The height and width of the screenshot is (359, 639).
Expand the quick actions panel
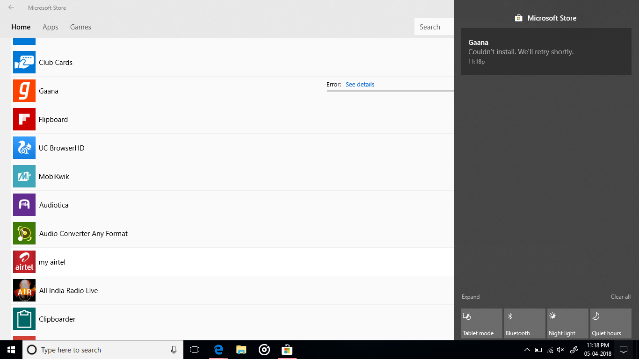coord(471,297)
